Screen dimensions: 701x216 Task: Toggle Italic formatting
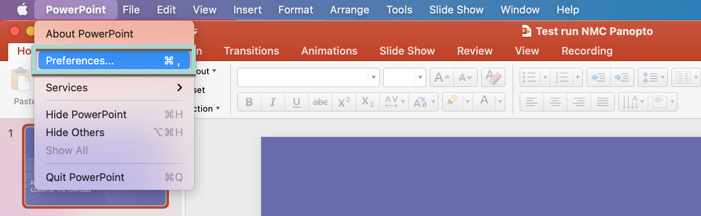pyautogui.click(x=273, y=102)
